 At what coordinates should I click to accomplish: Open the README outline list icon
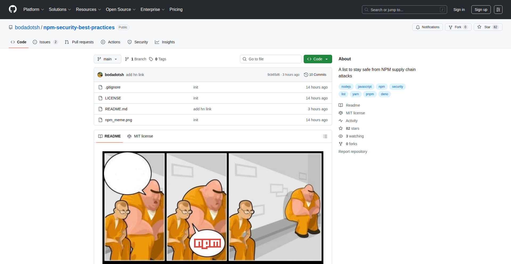point(325,136)
